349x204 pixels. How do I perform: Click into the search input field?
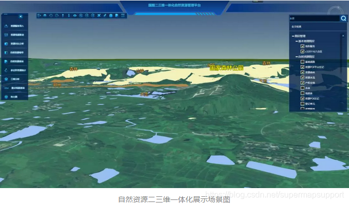coord(314,18)
